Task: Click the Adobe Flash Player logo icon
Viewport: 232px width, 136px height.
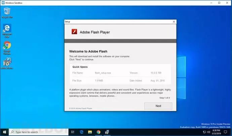Action: (74, 31)
